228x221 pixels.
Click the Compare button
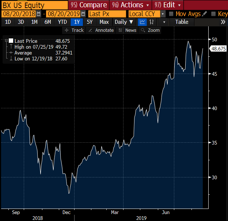[x=89, y=5]
